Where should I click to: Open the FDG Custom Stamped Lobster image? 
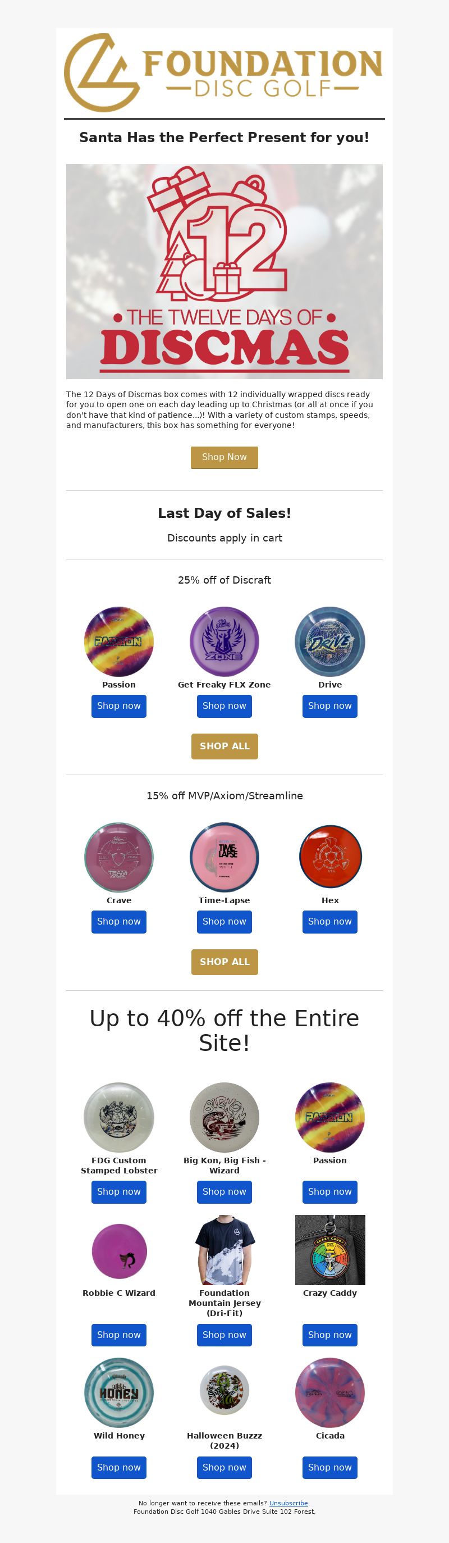[x=118, y=1117]
